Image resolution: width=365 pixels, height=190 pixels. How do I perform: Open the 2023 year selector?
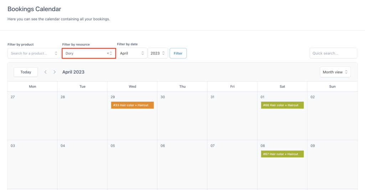click(x=158, y=53)
